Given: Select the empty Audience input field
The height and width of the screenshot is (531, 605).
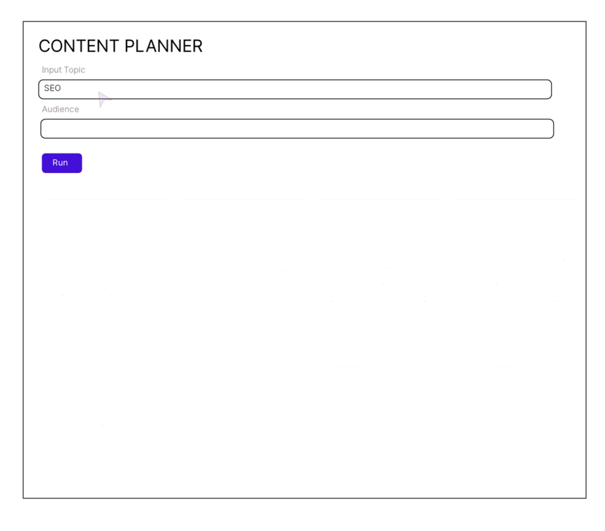Looking at the screenshot, I should point(297,129).
